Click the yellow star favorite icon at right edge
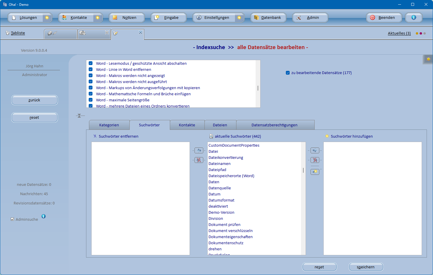This screenshot has height=275, width=433. 428,59
